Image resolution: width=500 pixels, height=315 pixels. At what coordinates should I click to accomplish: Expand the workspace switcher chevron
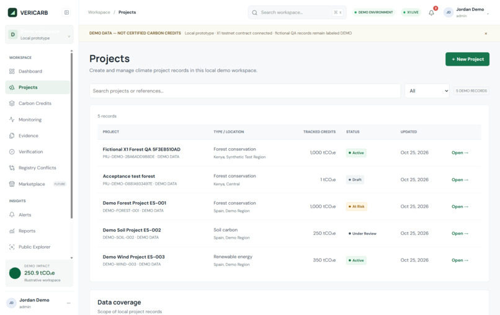69,37
